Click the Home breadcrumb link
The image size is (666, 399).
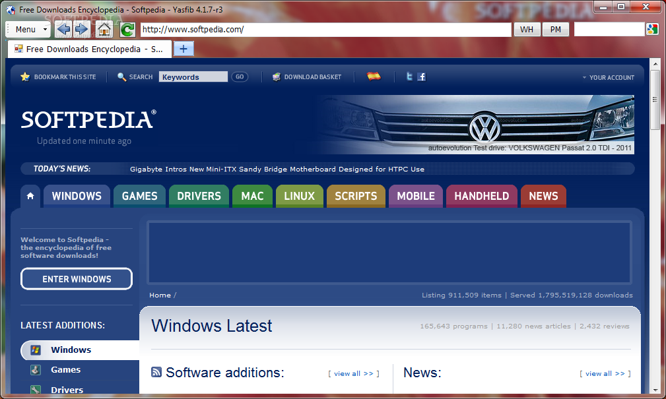coord(160,295)
